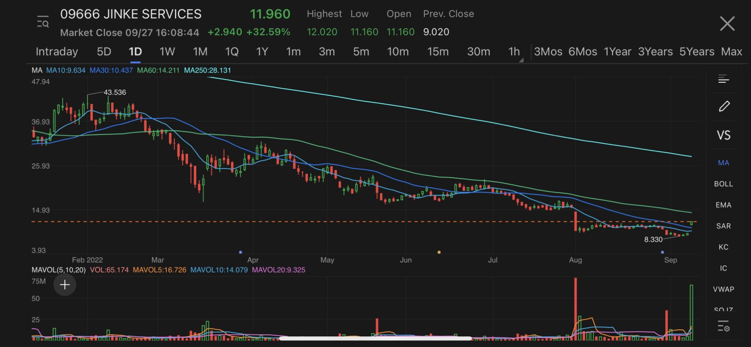This screenshot has width=751, height=347.
Task: Select the pencil drawing tool
Action: pos(724,106)
